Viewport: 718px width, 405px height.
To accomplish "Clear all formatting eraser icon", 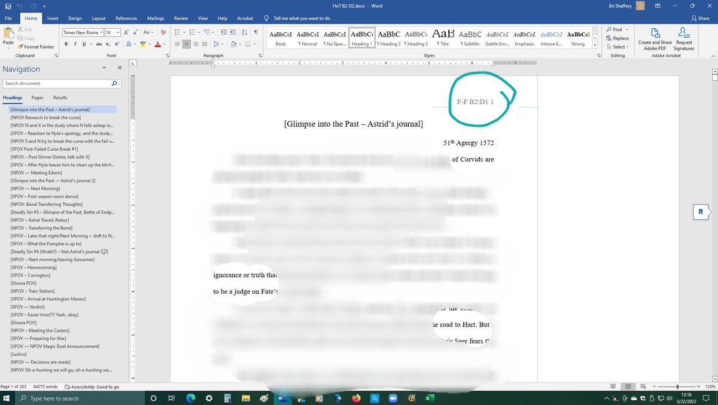I will tap(163, 32).
